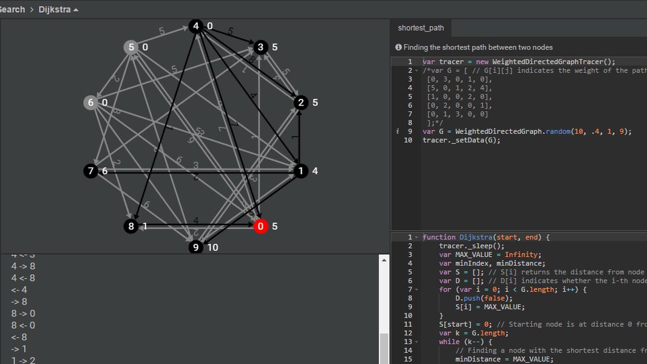The height and width of the screenshot is (364, 647).
Task: Click the "var tracer = new WeightedDirectedGraphTracer();" line
Action: click(x=519, y=61)
